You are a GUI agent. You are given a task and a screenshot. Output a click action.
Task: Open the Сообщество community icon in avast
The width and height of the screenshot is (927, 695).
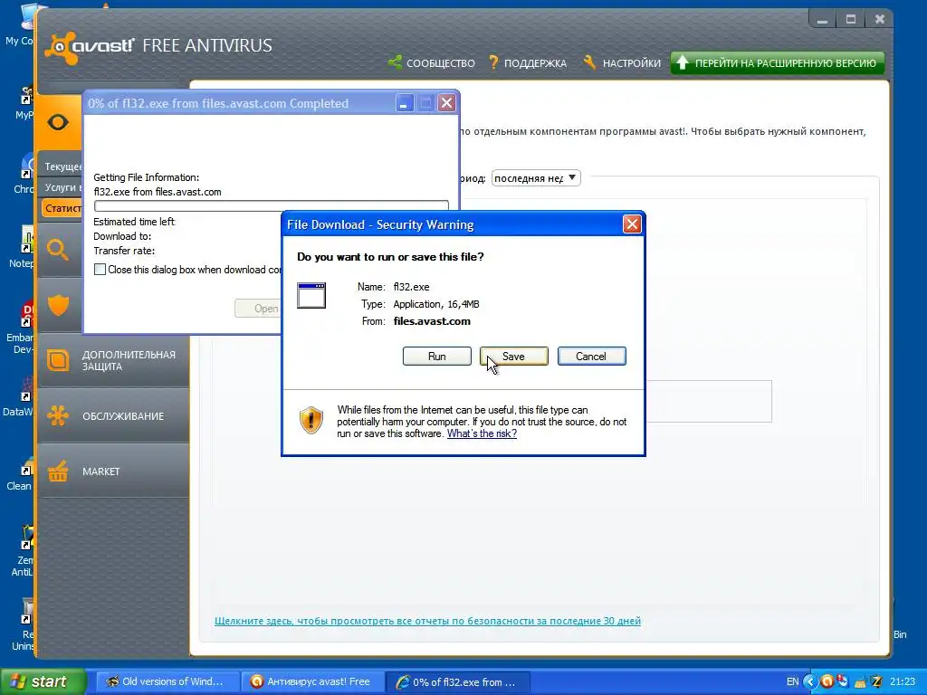click(x=395, y=62)
